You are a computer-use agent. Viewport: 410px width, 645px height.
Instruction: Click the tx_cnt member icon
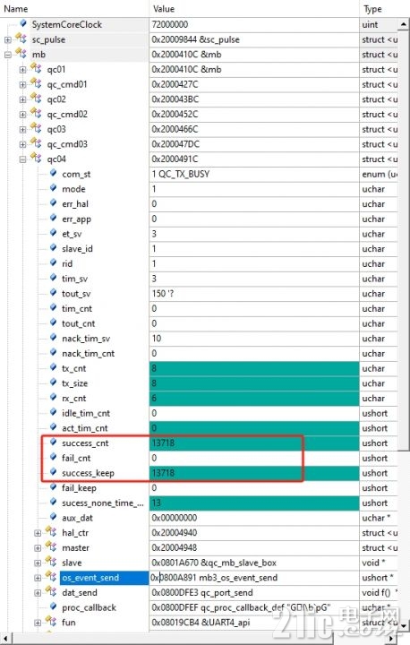pyautogui.click(x=53, y=367)
